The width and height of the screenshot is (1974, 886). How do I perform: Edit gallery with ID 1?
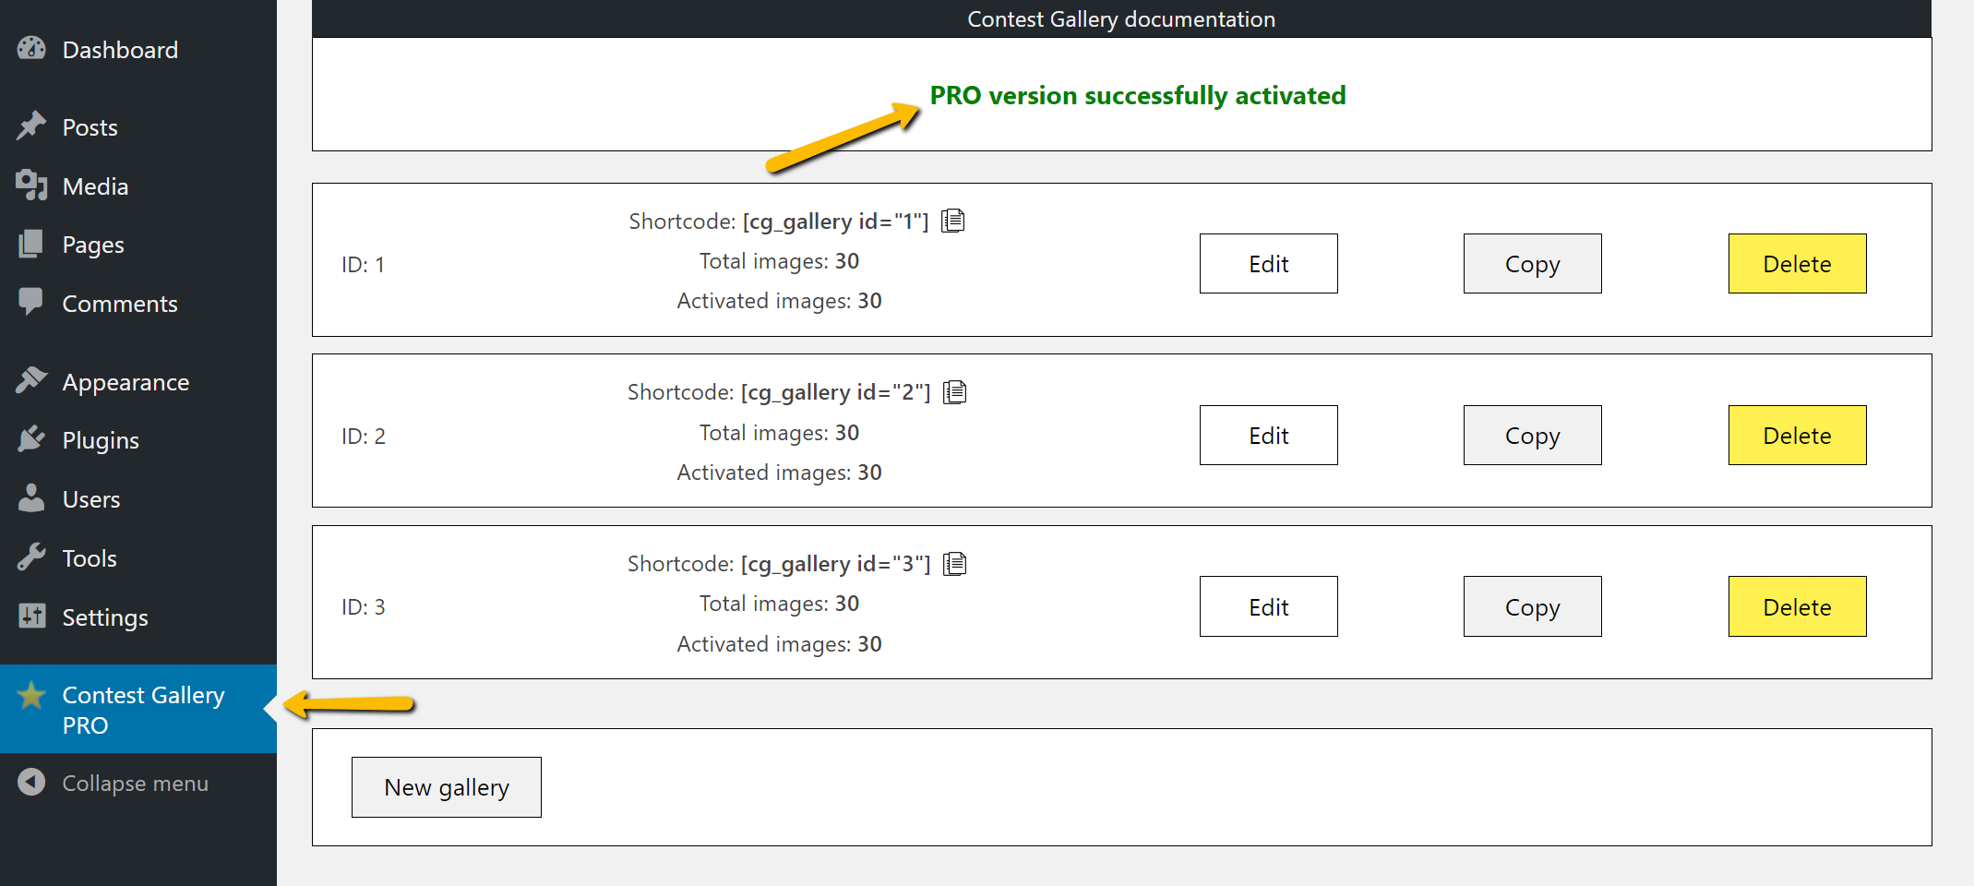tap(1269, 264)
